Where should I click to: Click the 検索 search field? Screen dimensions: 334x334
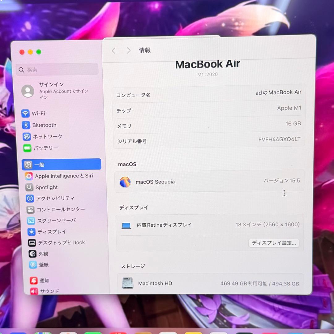(x=57, y=69)
